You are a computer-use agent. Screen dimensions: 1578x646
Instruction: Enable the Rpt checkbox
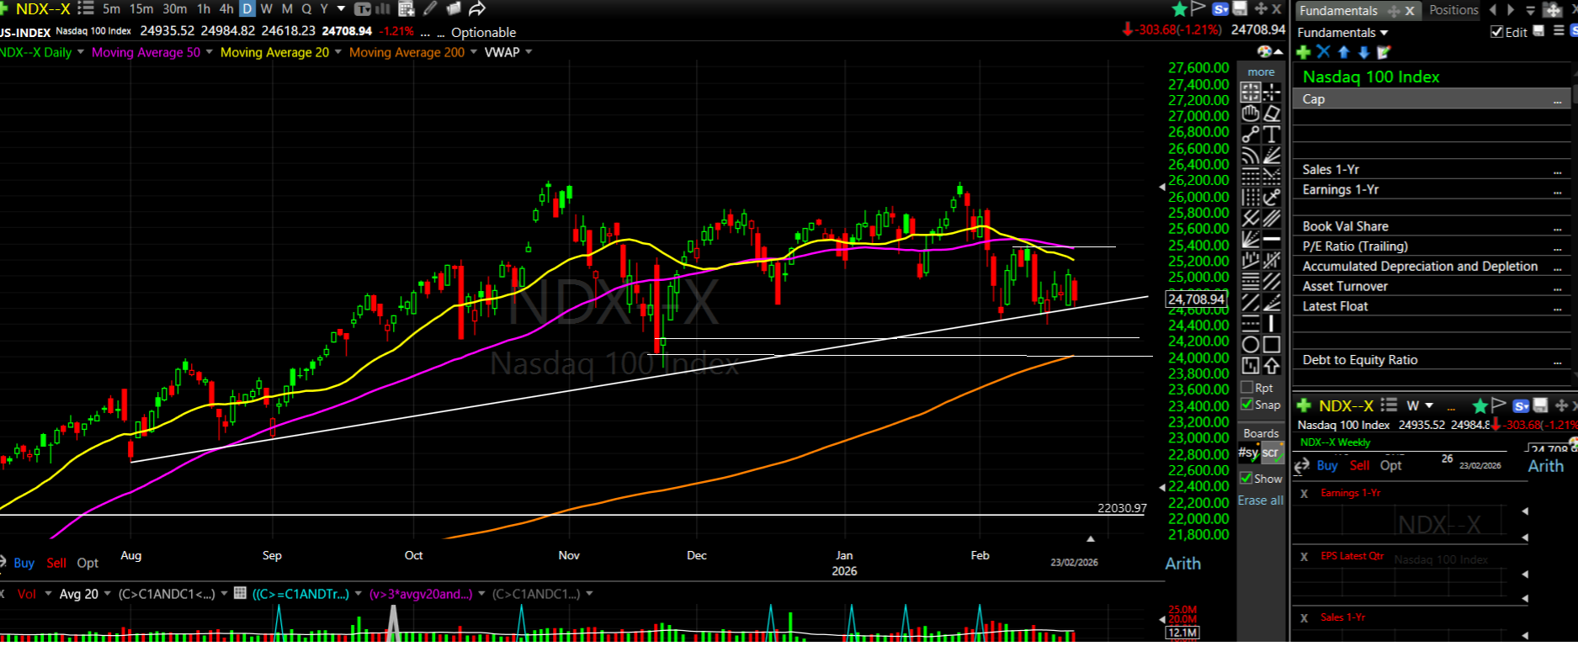click(x=1247, y=388)
